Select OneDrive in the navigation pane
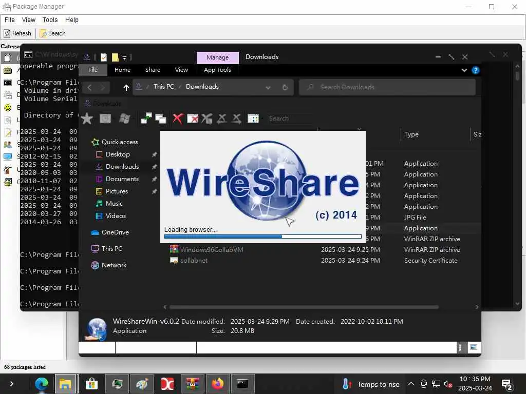Screen dimensions: 526x394 pyautogui.click(x=110, y=232)
